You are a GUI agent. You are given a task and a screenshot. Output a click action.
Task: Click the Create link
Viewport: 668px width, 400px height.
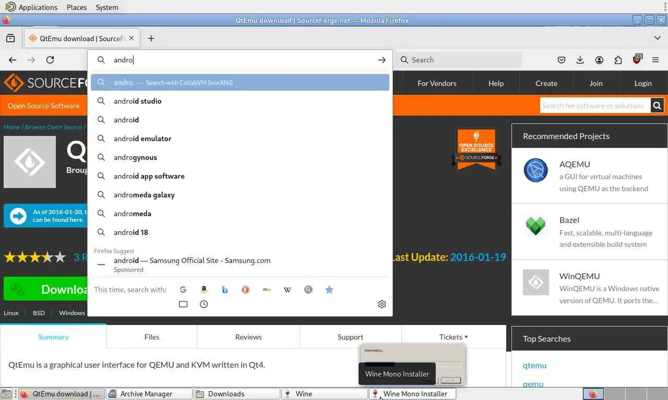click(546, 83)
